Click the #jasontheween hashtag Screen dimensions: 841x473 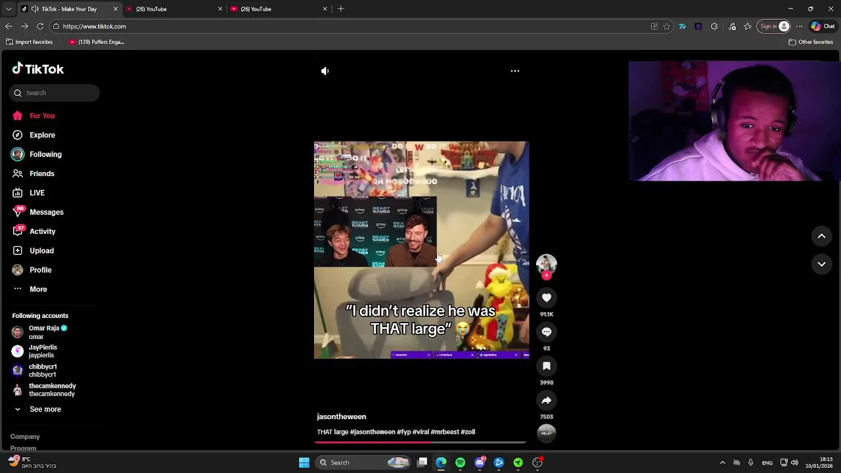pyautogui.click(x=373, y=432)
